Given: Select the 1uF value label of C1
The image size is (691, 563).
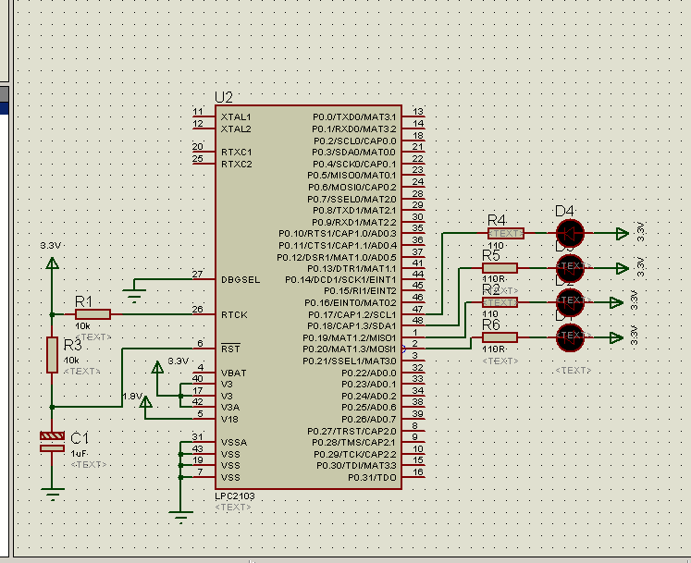Looking at the screenshot, I should click(80, 453).
